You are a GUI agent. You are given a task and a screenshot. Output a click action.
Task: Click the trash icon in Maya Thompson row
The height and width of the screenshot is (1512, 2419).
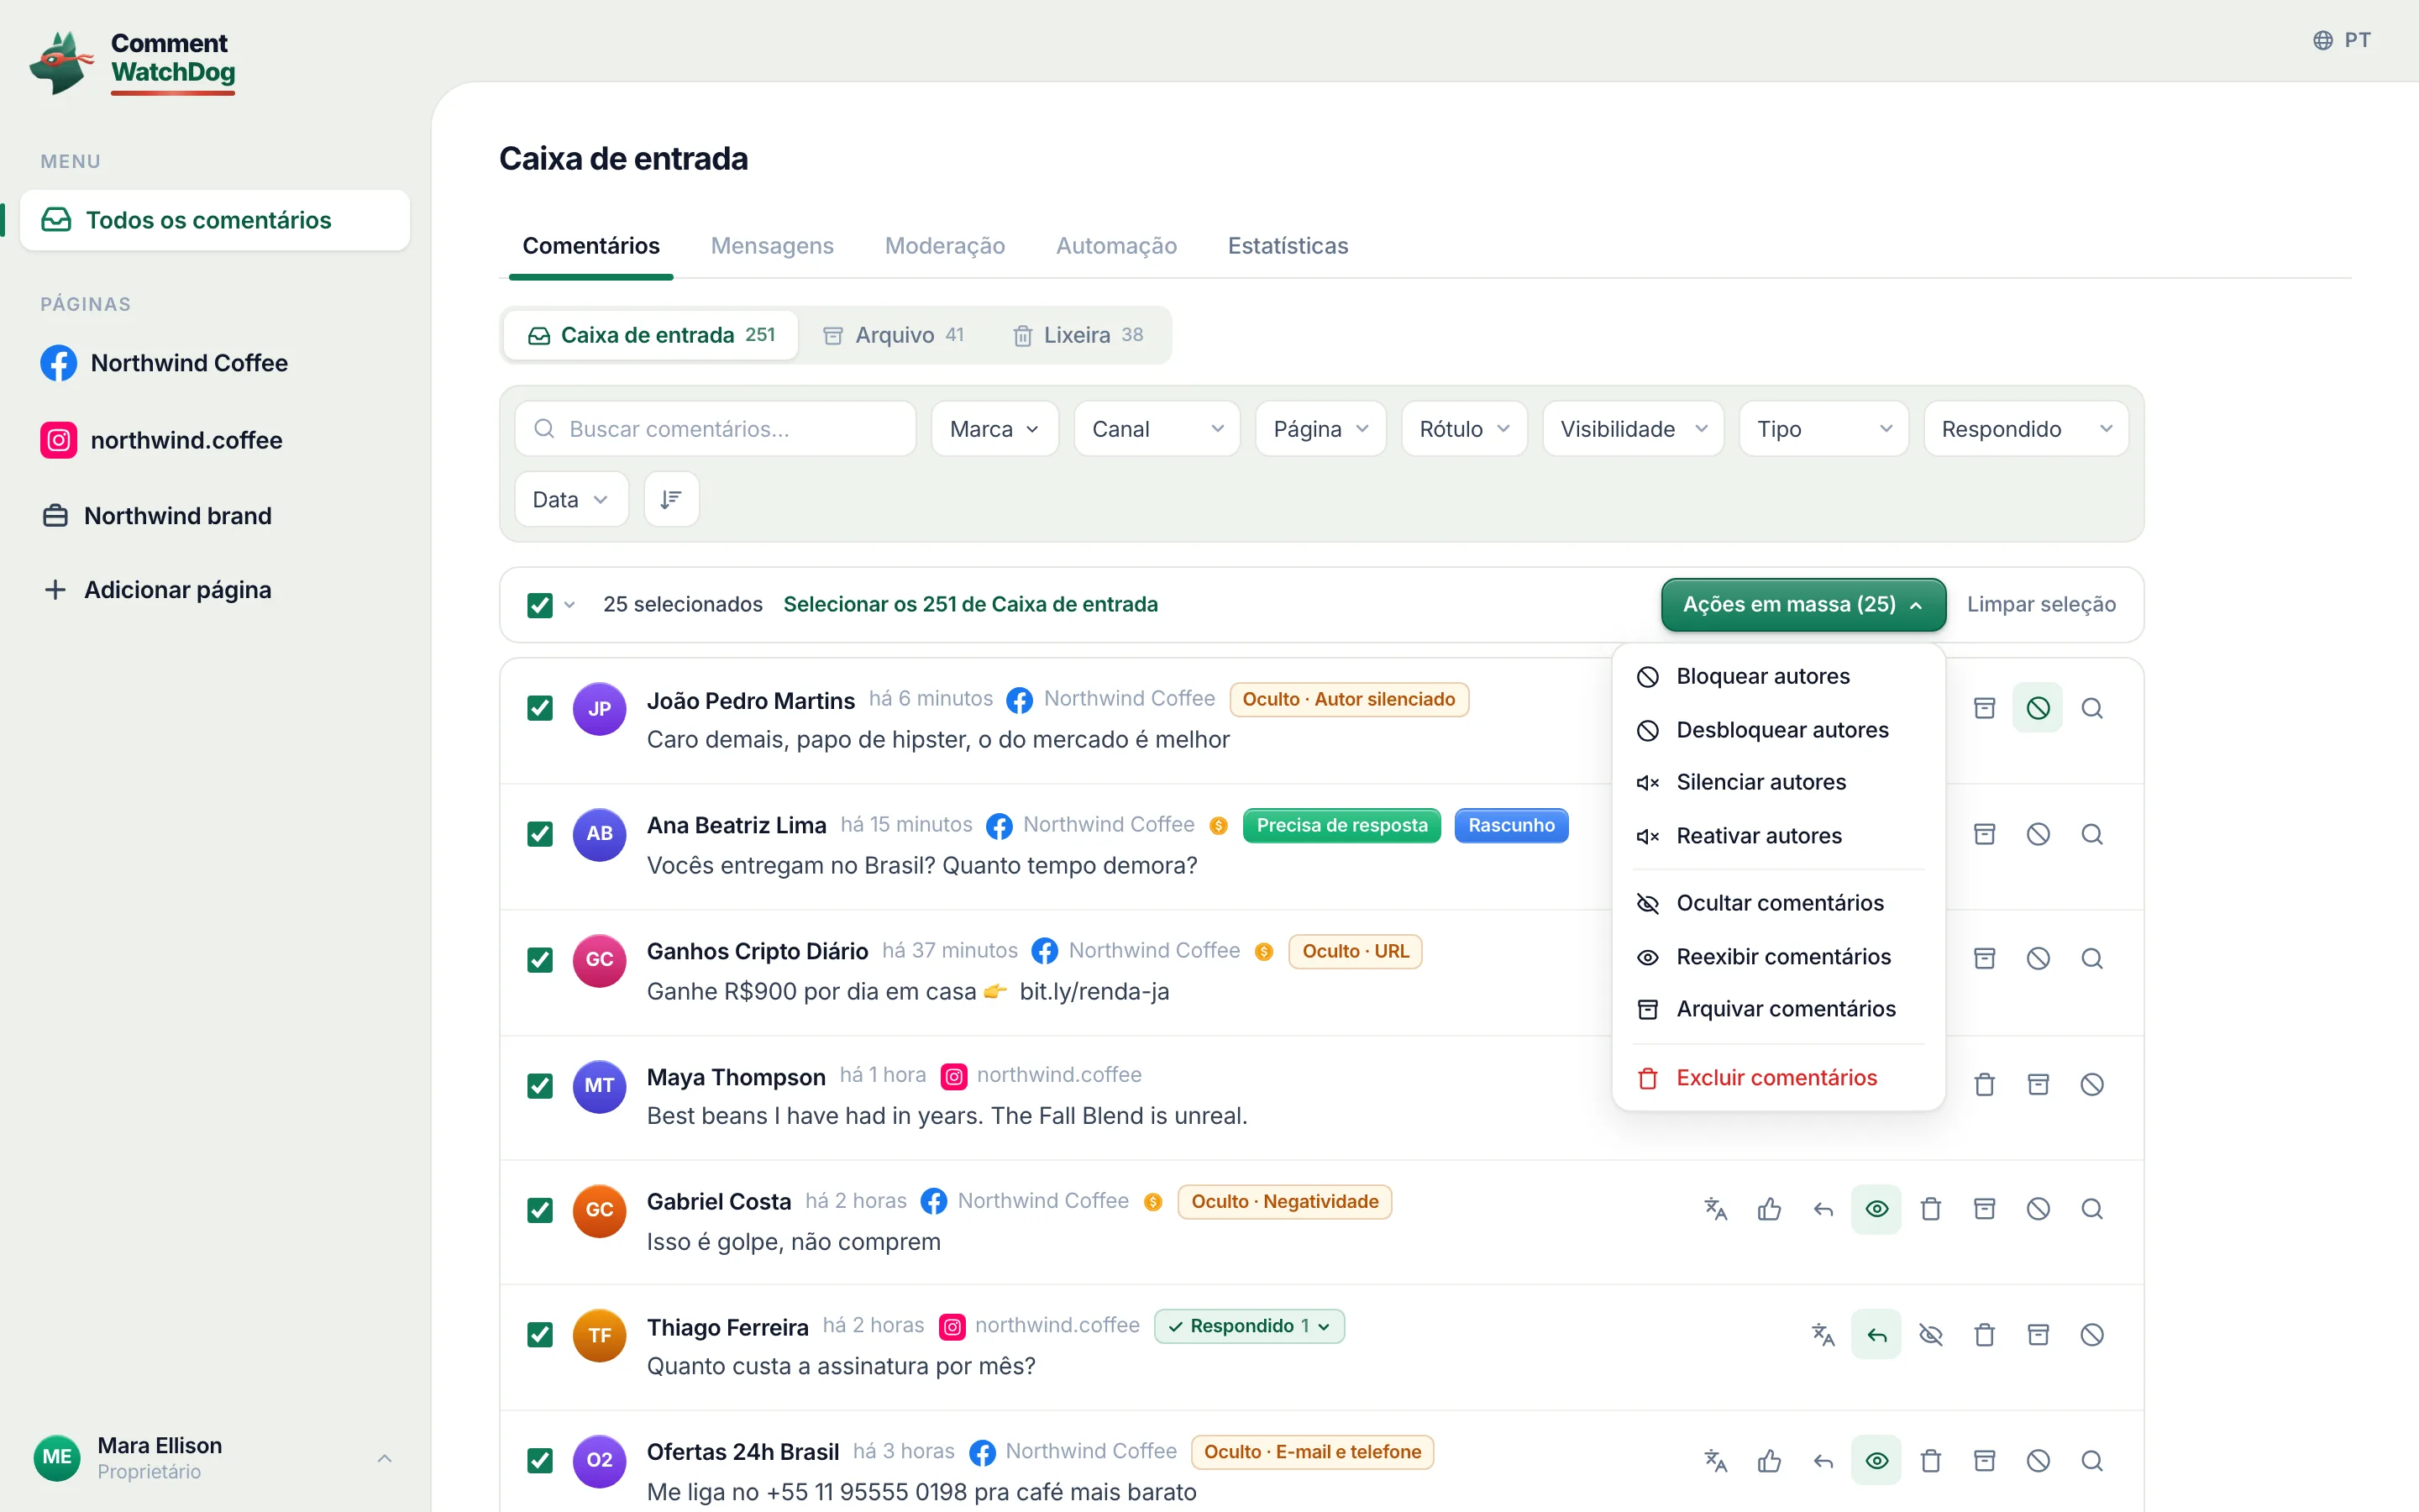[x=1984, y=1084]
